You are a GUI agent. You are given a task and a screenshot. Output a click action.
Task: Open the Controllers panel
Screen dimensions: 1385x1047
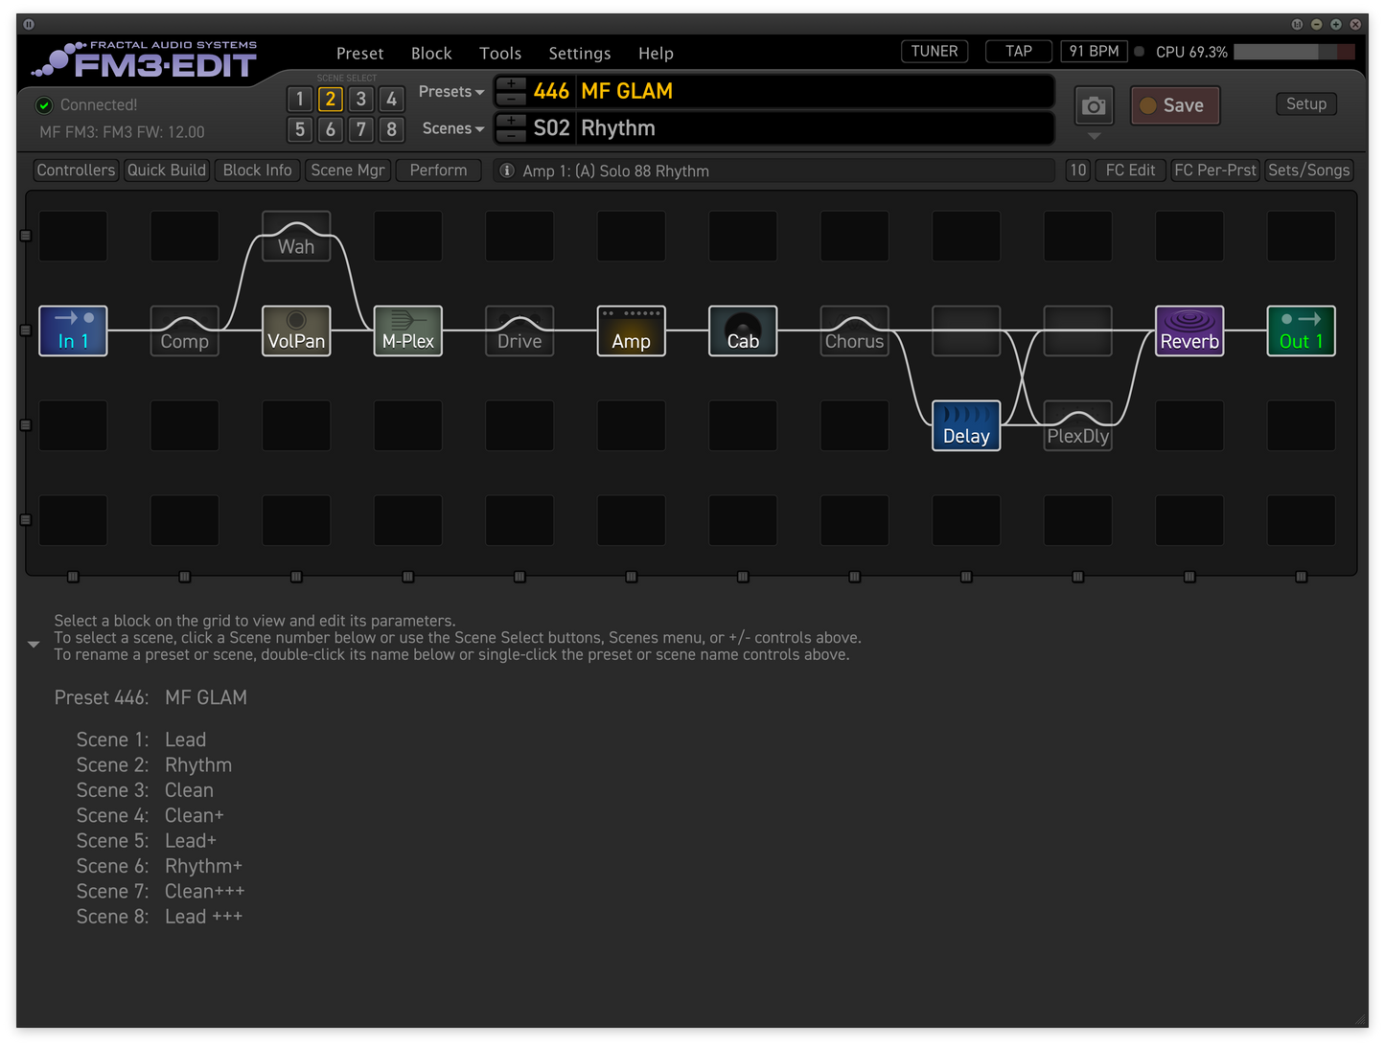tap(76, 171)
